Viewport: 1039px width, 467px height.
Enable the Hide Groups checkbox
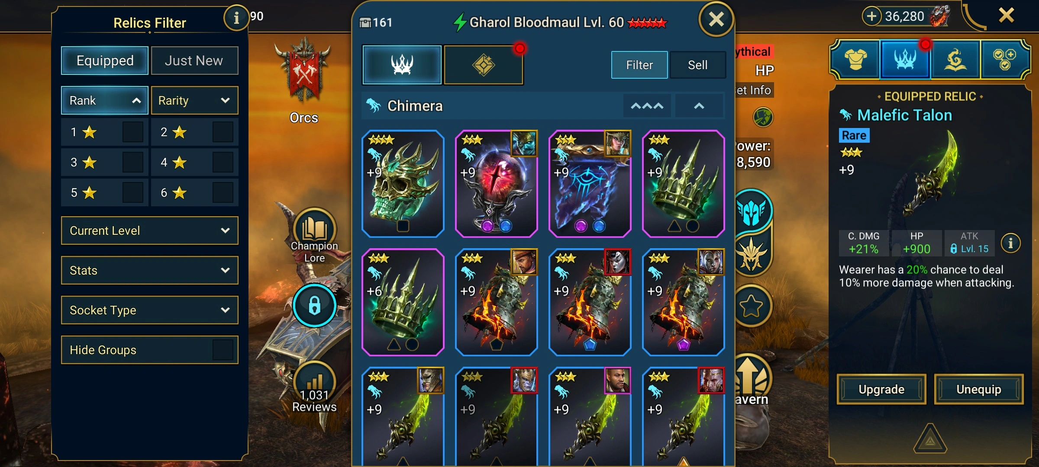point(223,349)
